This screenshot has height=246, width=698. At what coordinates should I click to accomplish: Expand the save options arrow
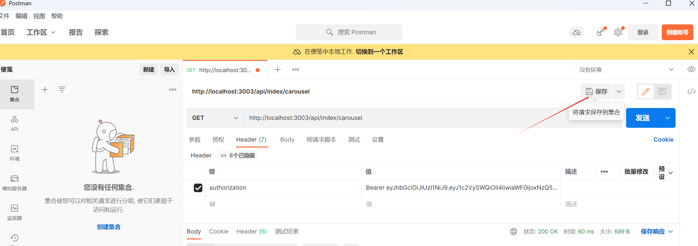click(619, 92)
